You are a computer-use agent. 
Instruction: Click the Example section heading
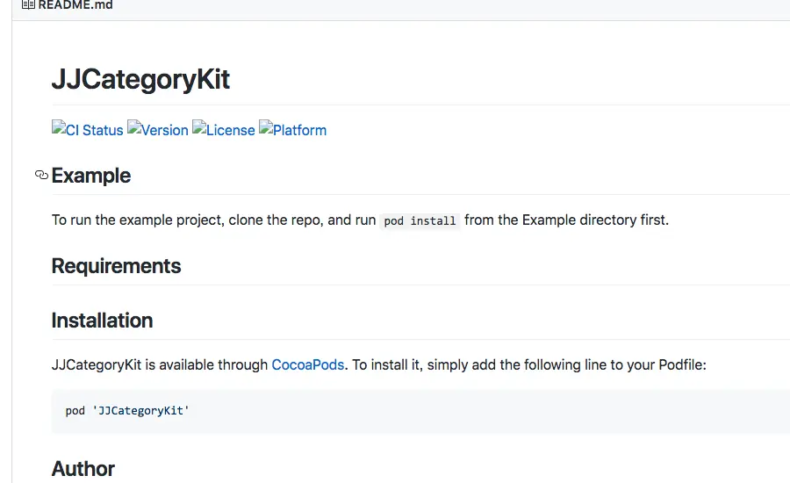pos(91,176)
